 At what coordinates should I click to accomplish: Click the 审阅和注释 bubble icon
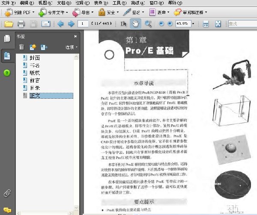(177, 12)
